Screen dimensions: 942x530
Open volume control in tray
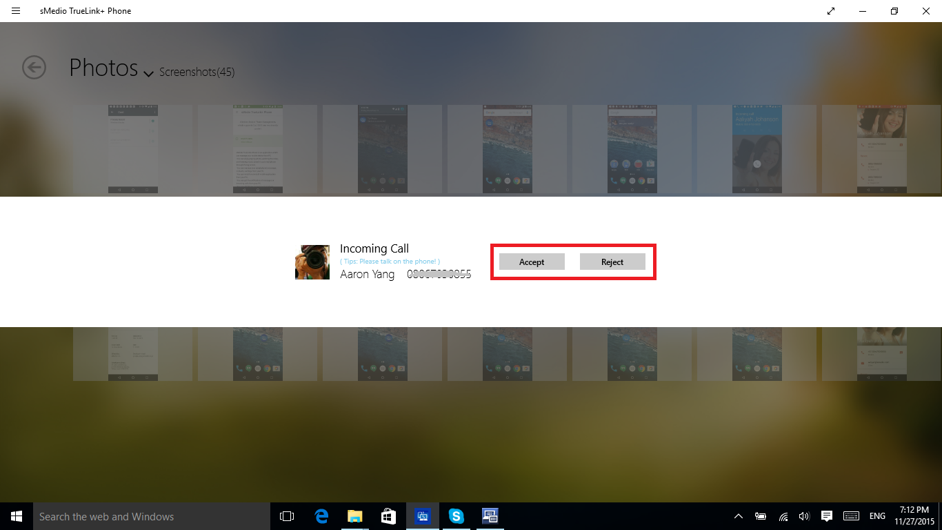[x=804, y=516]
